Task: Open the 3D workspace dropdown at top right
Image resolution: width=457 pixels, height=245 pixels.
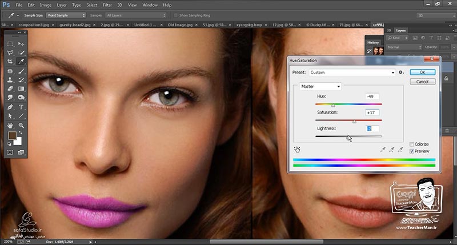Action: (x=436, y=15)
